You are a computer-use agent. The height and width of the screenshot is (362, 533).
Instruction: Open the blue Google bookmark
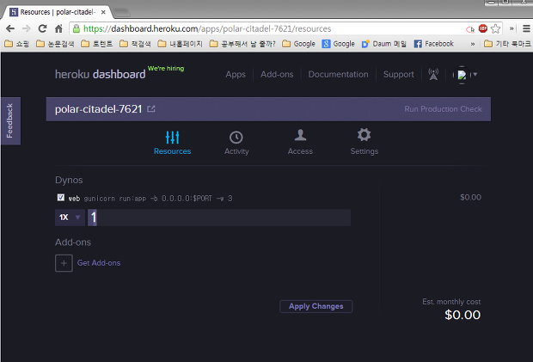tap(338, 44)
